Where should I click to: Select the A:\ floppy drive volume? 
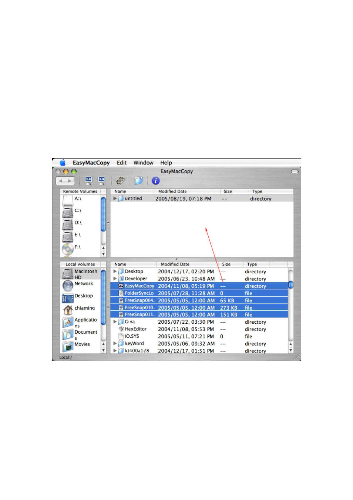68,200
